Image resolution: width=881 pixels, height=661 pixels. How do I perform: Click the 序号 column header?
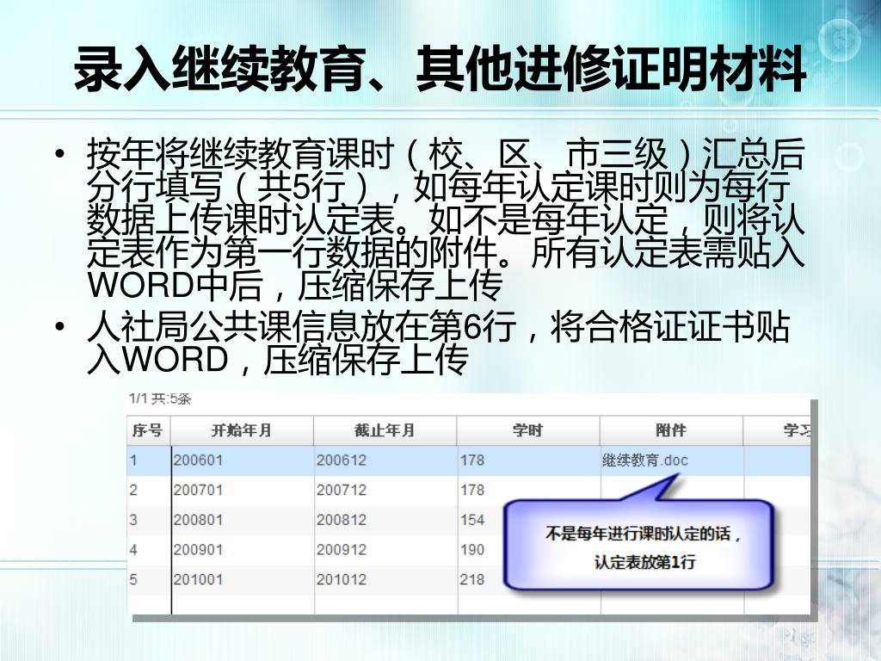pyautogui.click(x=148, y=430)
